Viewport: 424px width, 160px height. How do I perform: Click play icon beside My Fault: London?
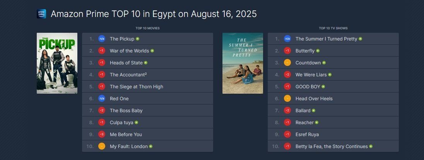pyautogui.click(x=151, y=147)
